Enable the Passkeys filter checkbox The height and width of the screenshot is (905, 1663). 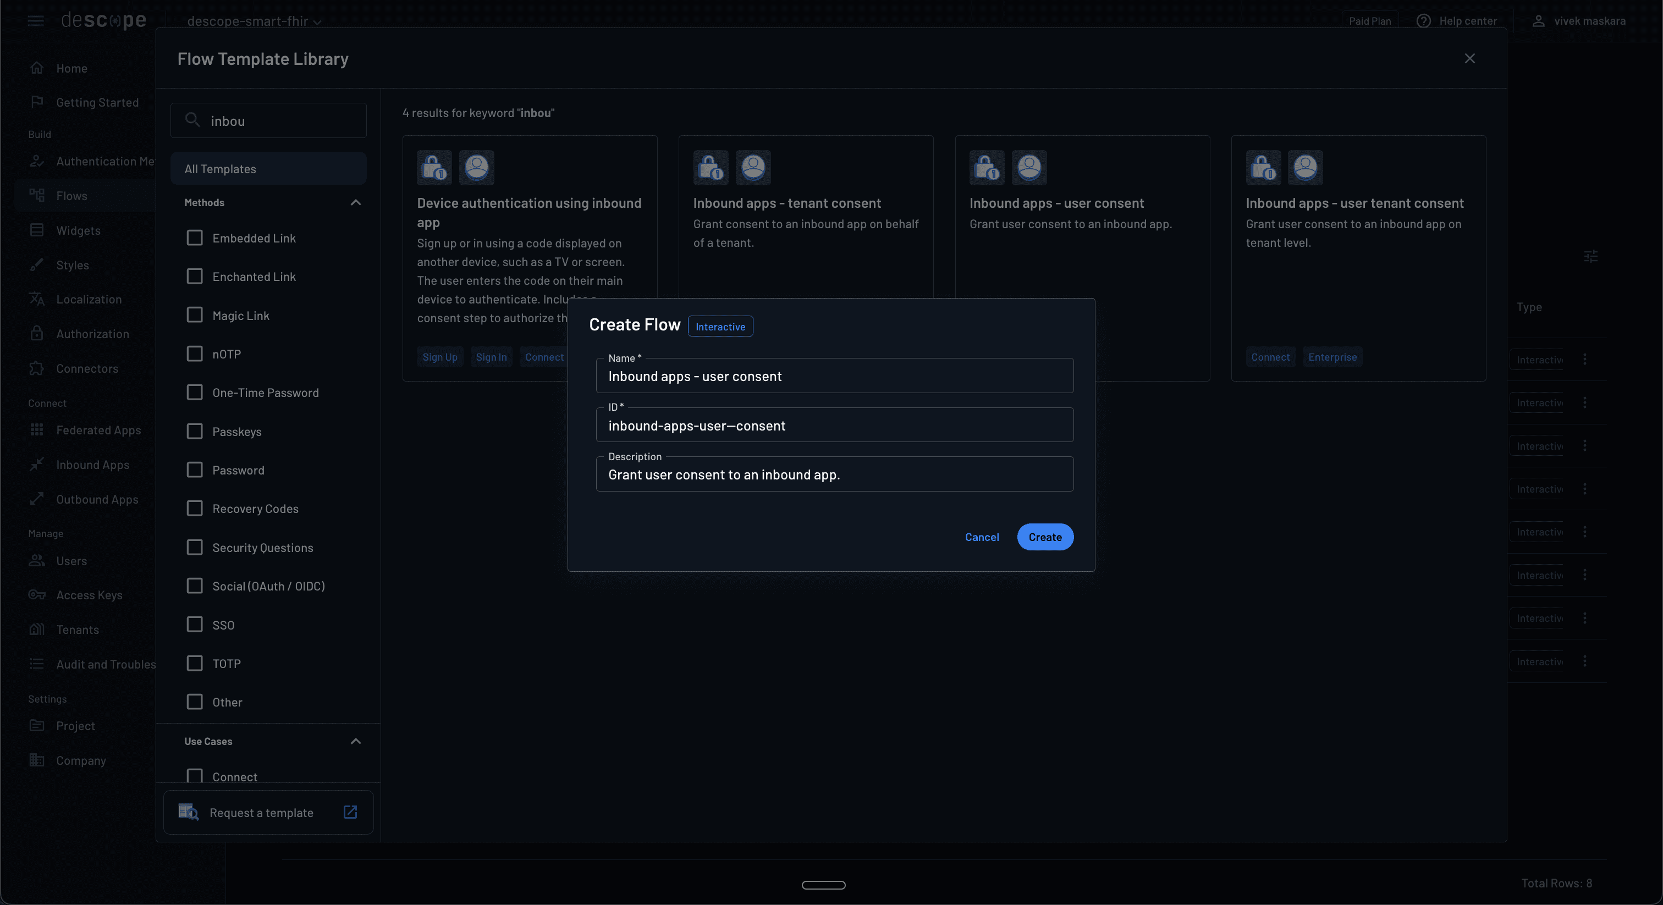pyautogui.click(x=195, y=431)
